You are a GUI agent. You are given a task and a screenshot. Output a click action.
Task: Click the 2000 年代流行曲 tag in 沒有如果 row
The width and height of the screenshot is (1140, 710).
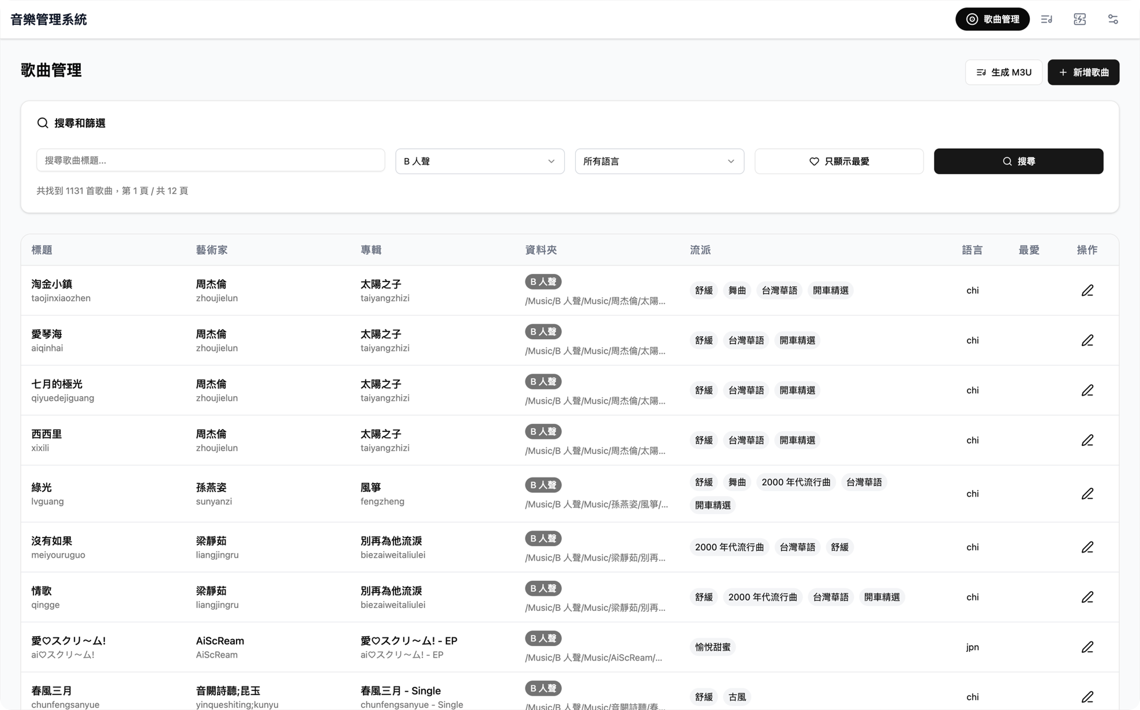click(x=729, y=547)
